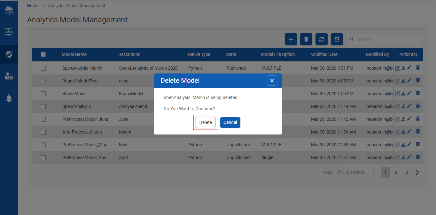Sort by Modified Date column header

click(x=324, y=54)
